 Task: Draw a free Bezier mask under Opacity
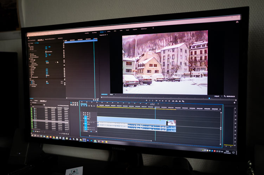click(35, 60)
